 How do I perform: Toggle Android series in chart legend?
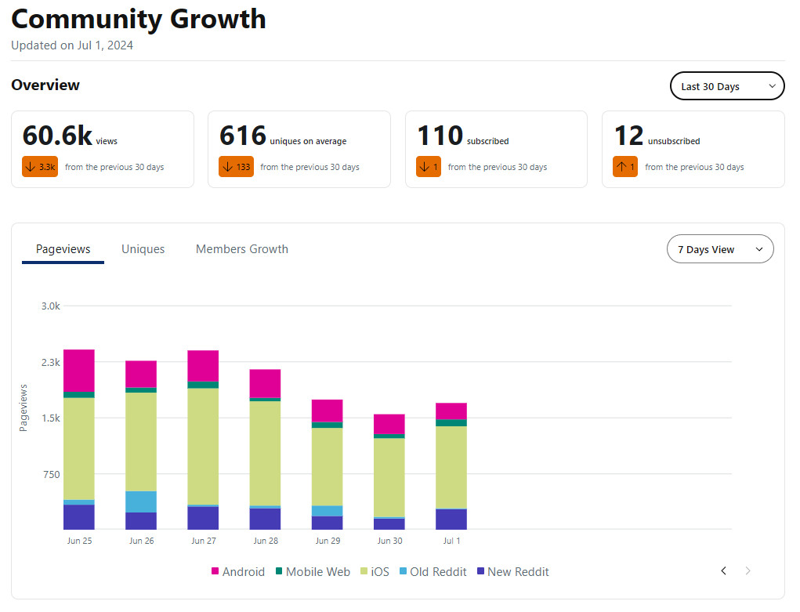click(x=238, y=572)
